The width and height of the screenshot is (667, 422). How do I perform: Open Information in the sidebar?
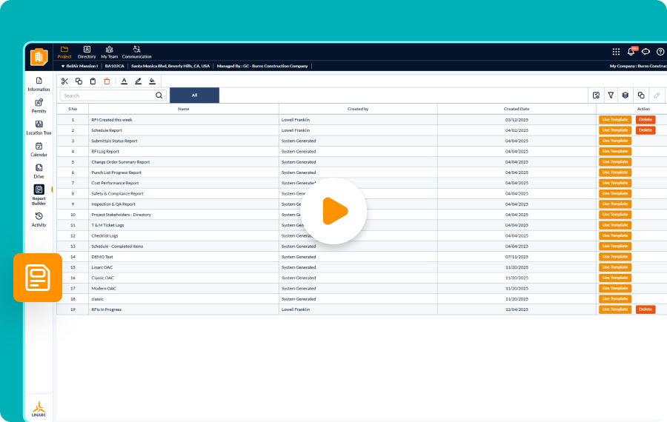tap(39, 84)
